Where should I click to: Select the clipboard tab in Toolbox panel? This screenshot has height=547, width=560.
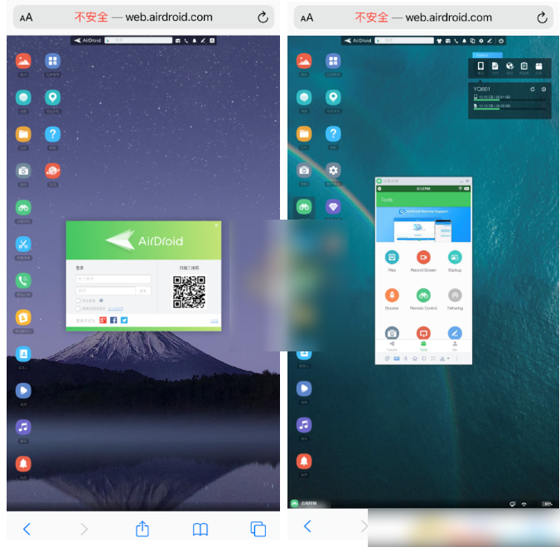click(x=524, y=67)
